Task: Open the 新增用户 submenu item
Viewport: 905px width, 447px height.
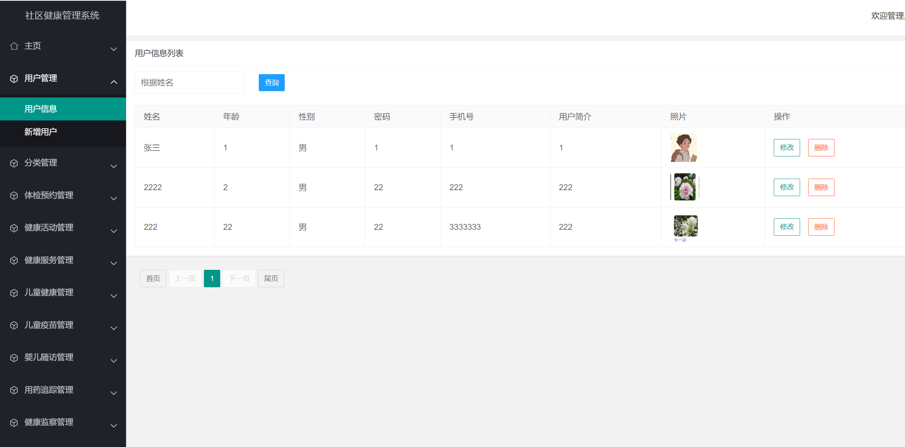Action: coord(41,132)
